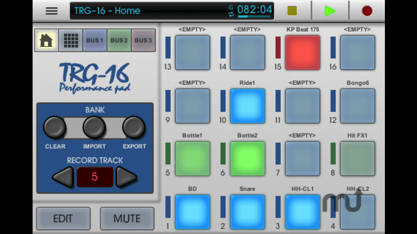
Task: Tap the MUTE button
Action: [x=127, y=219]
